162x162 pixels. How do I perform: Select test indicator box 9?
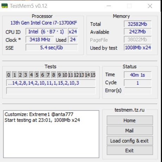(x=59, y=75)
